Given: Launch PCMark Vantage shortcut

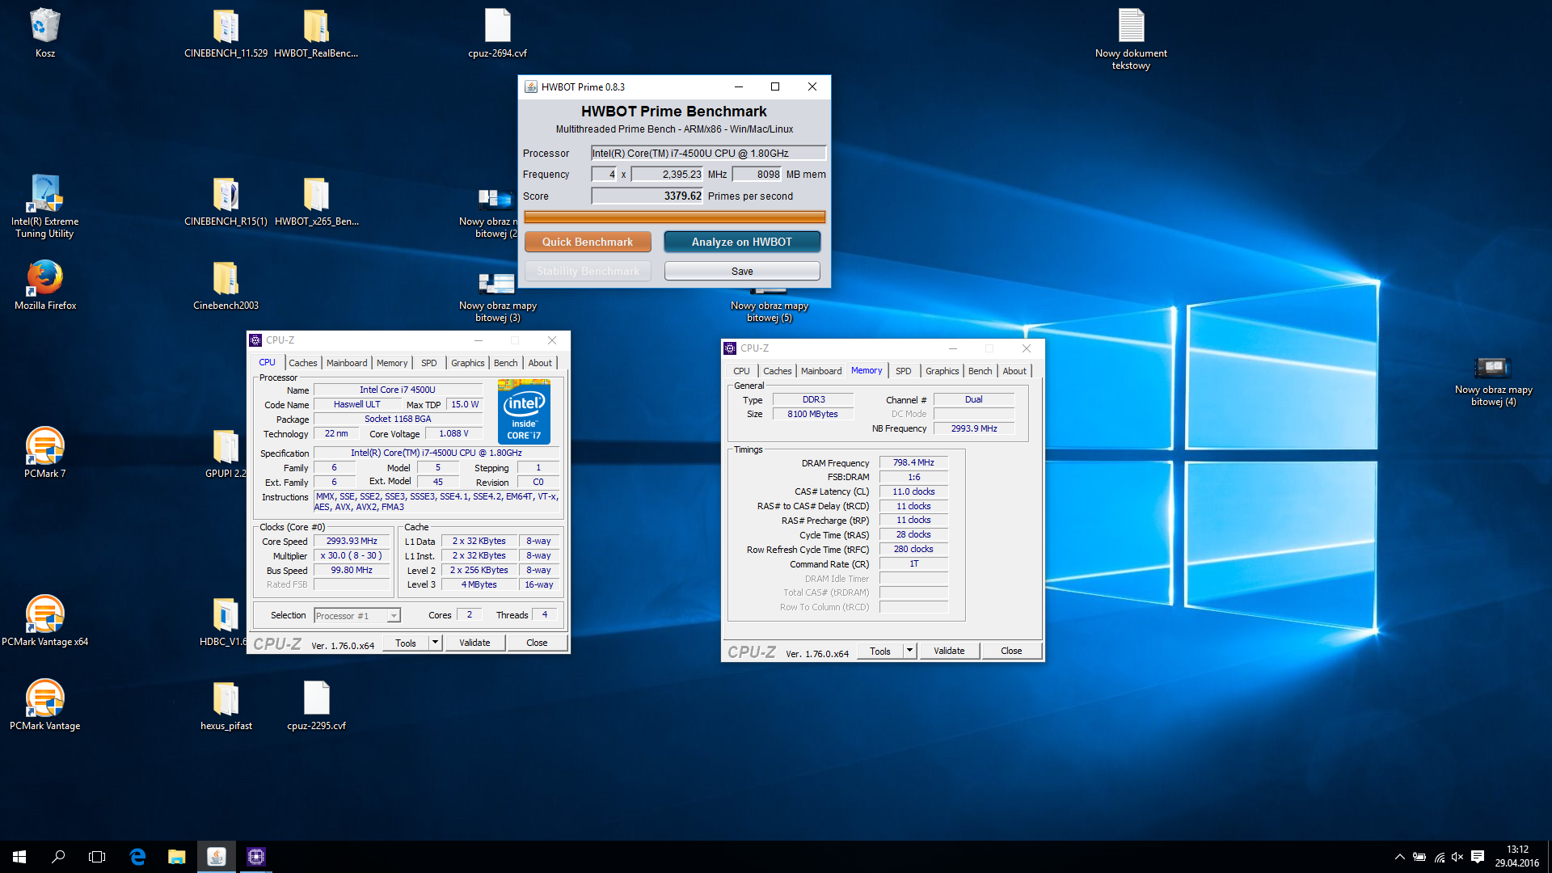Looking at the screenshot, I should [x=44, y=705].
